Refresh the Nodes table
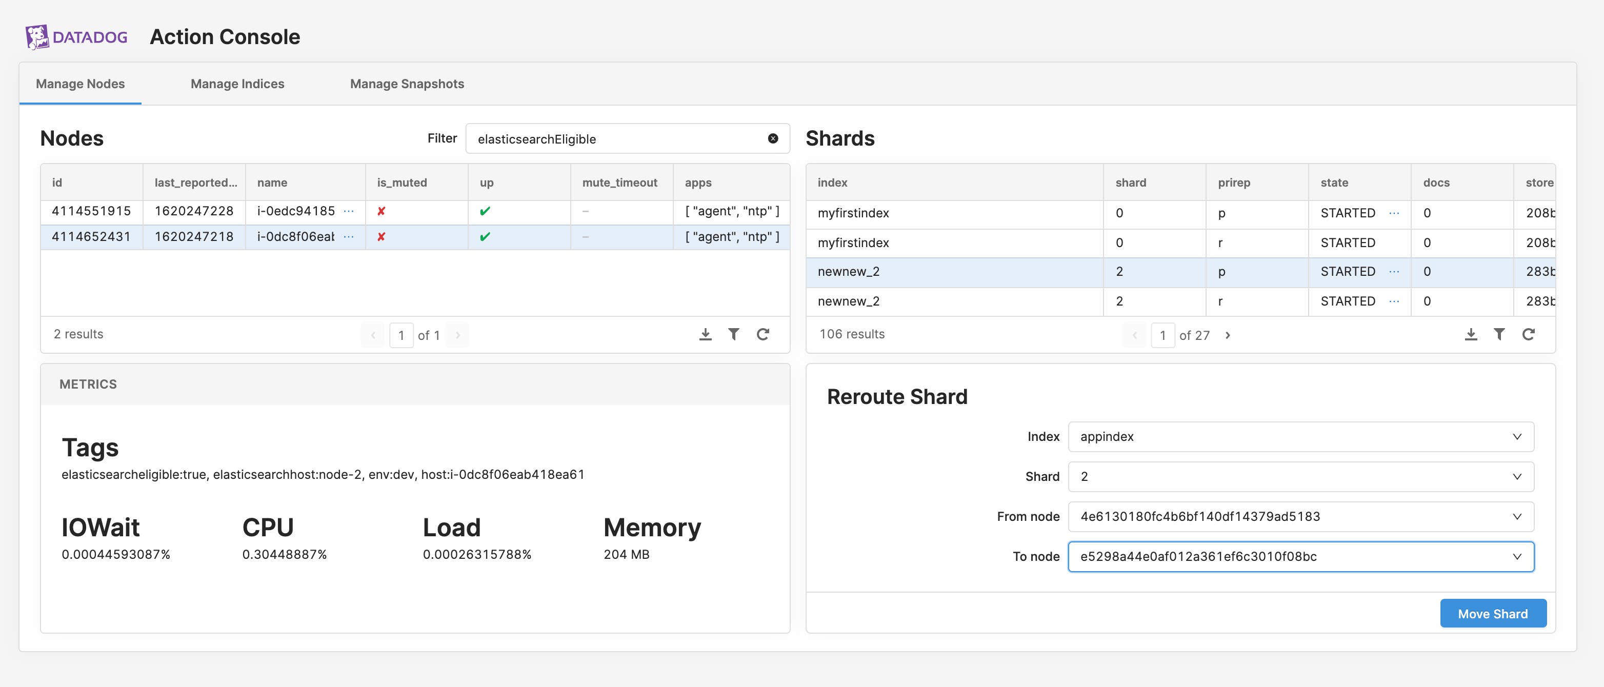Image resolution: width=1604 pixels, height=687 pixels. point(764,334)
